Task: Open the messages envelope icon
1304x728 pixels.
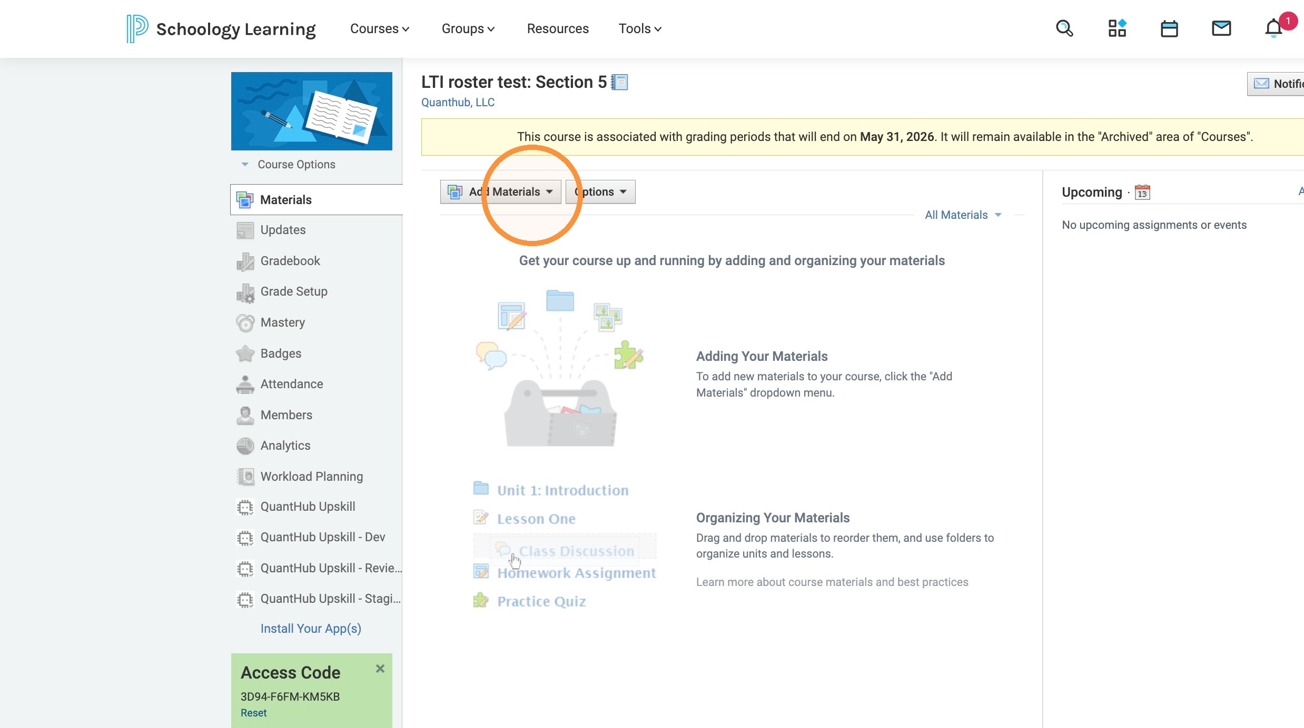Action: (1221, 28)
